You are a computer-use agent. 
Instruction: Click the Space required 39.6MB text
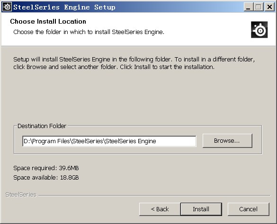point(46,168)
